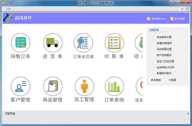Screen dimensions: 192x126
Task: Minimize the application window
Action: (172, 2)
